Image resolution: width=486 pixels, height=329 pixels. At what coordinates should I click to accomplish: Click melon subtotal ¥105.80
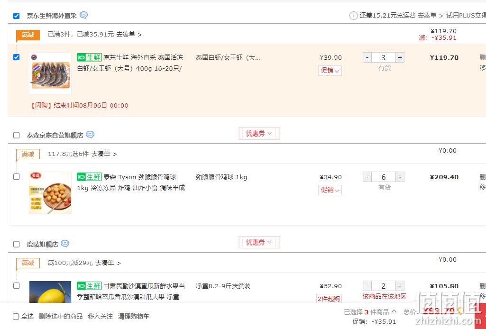[444, 286]
